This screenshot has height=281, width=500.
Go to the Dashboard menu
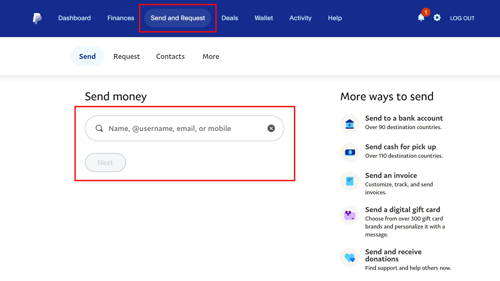pyautogui.click(x=75, y=18)
